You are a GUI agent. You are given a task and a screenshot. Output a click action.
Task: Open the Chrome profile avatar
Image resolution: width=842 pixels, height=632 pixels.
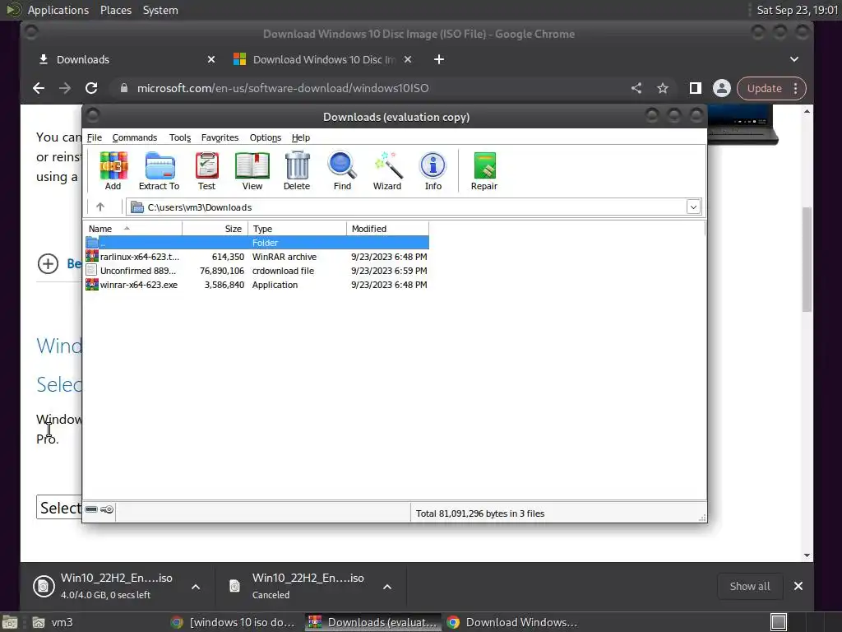722,88
